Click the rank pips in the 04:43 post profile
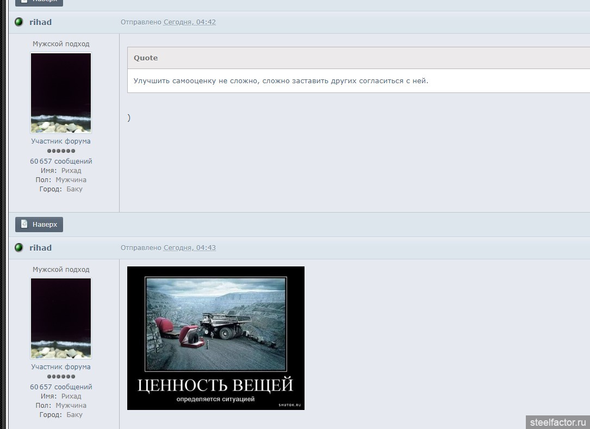This screenshot has height=429, width=590. [61, 376]
